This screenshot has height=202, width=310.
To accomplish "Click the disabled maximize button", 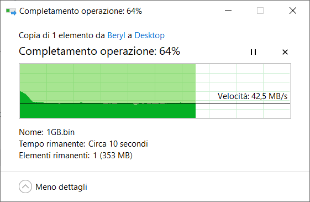I will point(260,11).
